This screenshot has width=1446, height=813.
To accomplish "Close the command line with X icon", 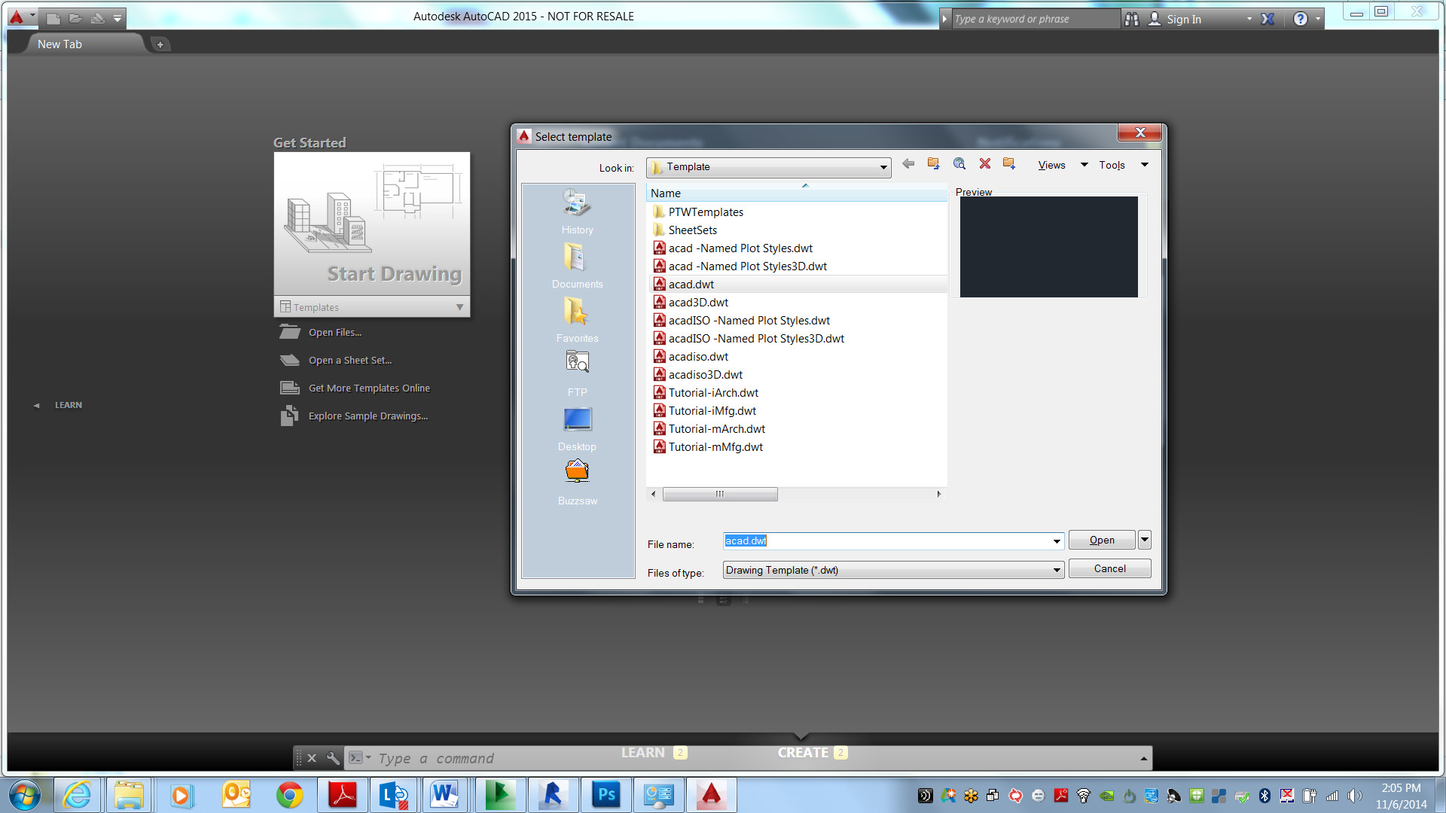I will click(x=312, y=758).
